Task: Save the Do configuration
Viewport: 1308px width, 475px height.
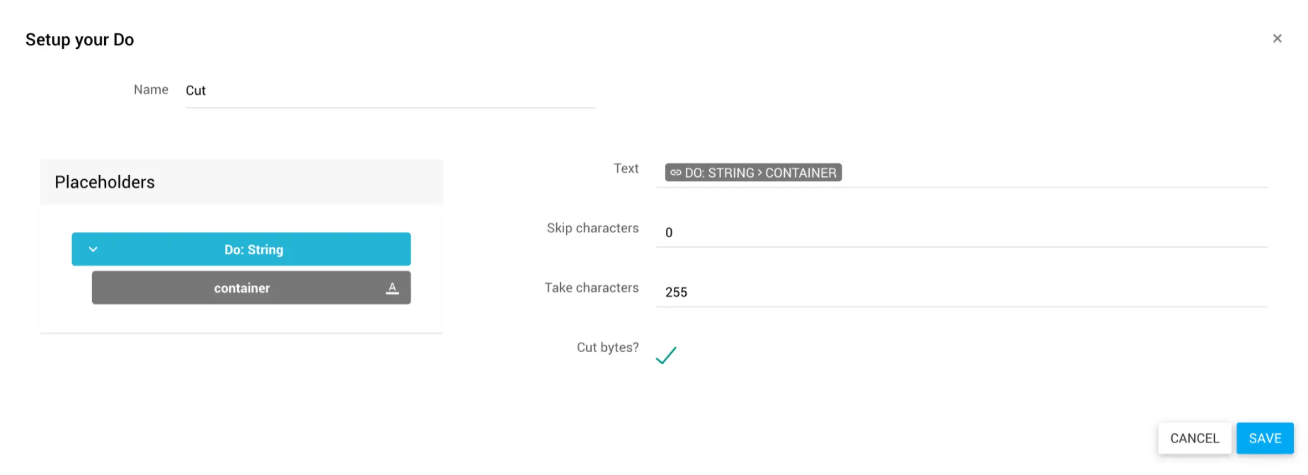Action: tap(1264, 438)
